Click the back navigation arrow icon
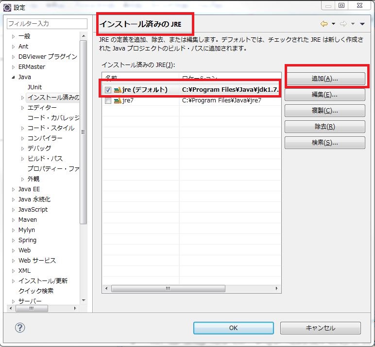This screenshot has height=347, width=375. coord(324,24)
